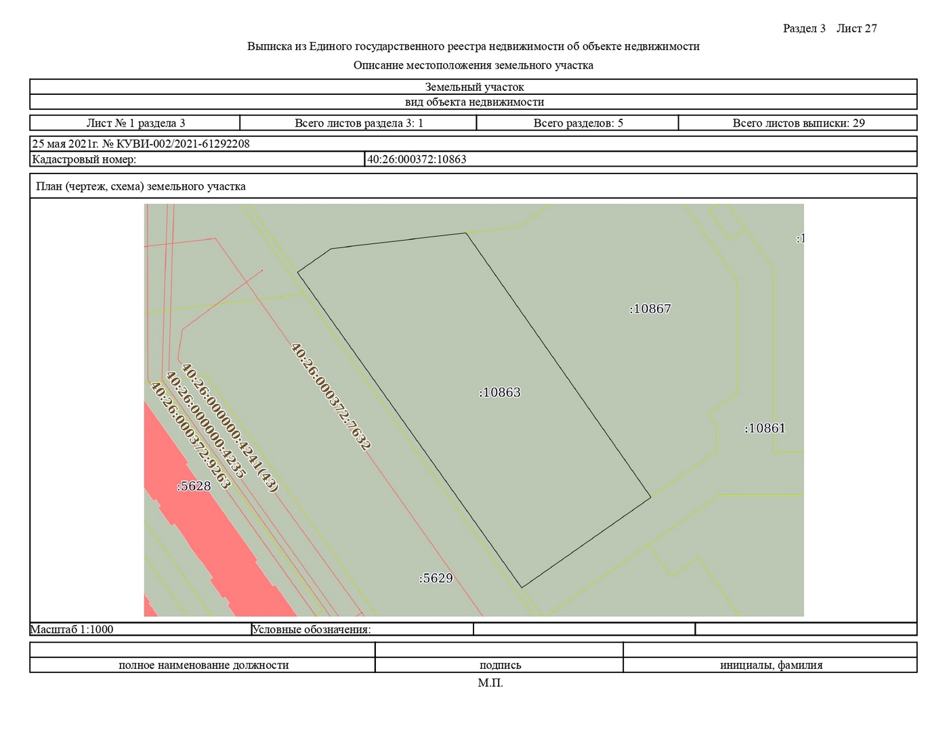This screenshot has height=732, width=947.
Task: Select the red parcel labeled :5628
Action: click(194, 486)
